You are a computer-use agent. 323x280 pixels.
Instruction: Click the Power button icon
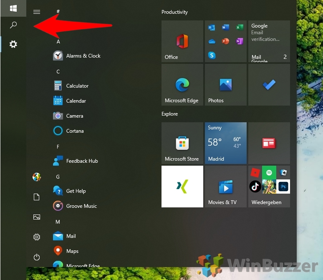pos(37,257)
